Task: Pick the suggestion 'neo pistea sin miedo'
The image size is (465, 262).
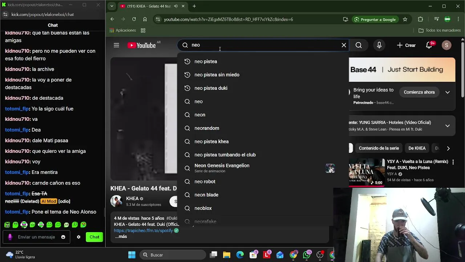Action: click(263, 75)
